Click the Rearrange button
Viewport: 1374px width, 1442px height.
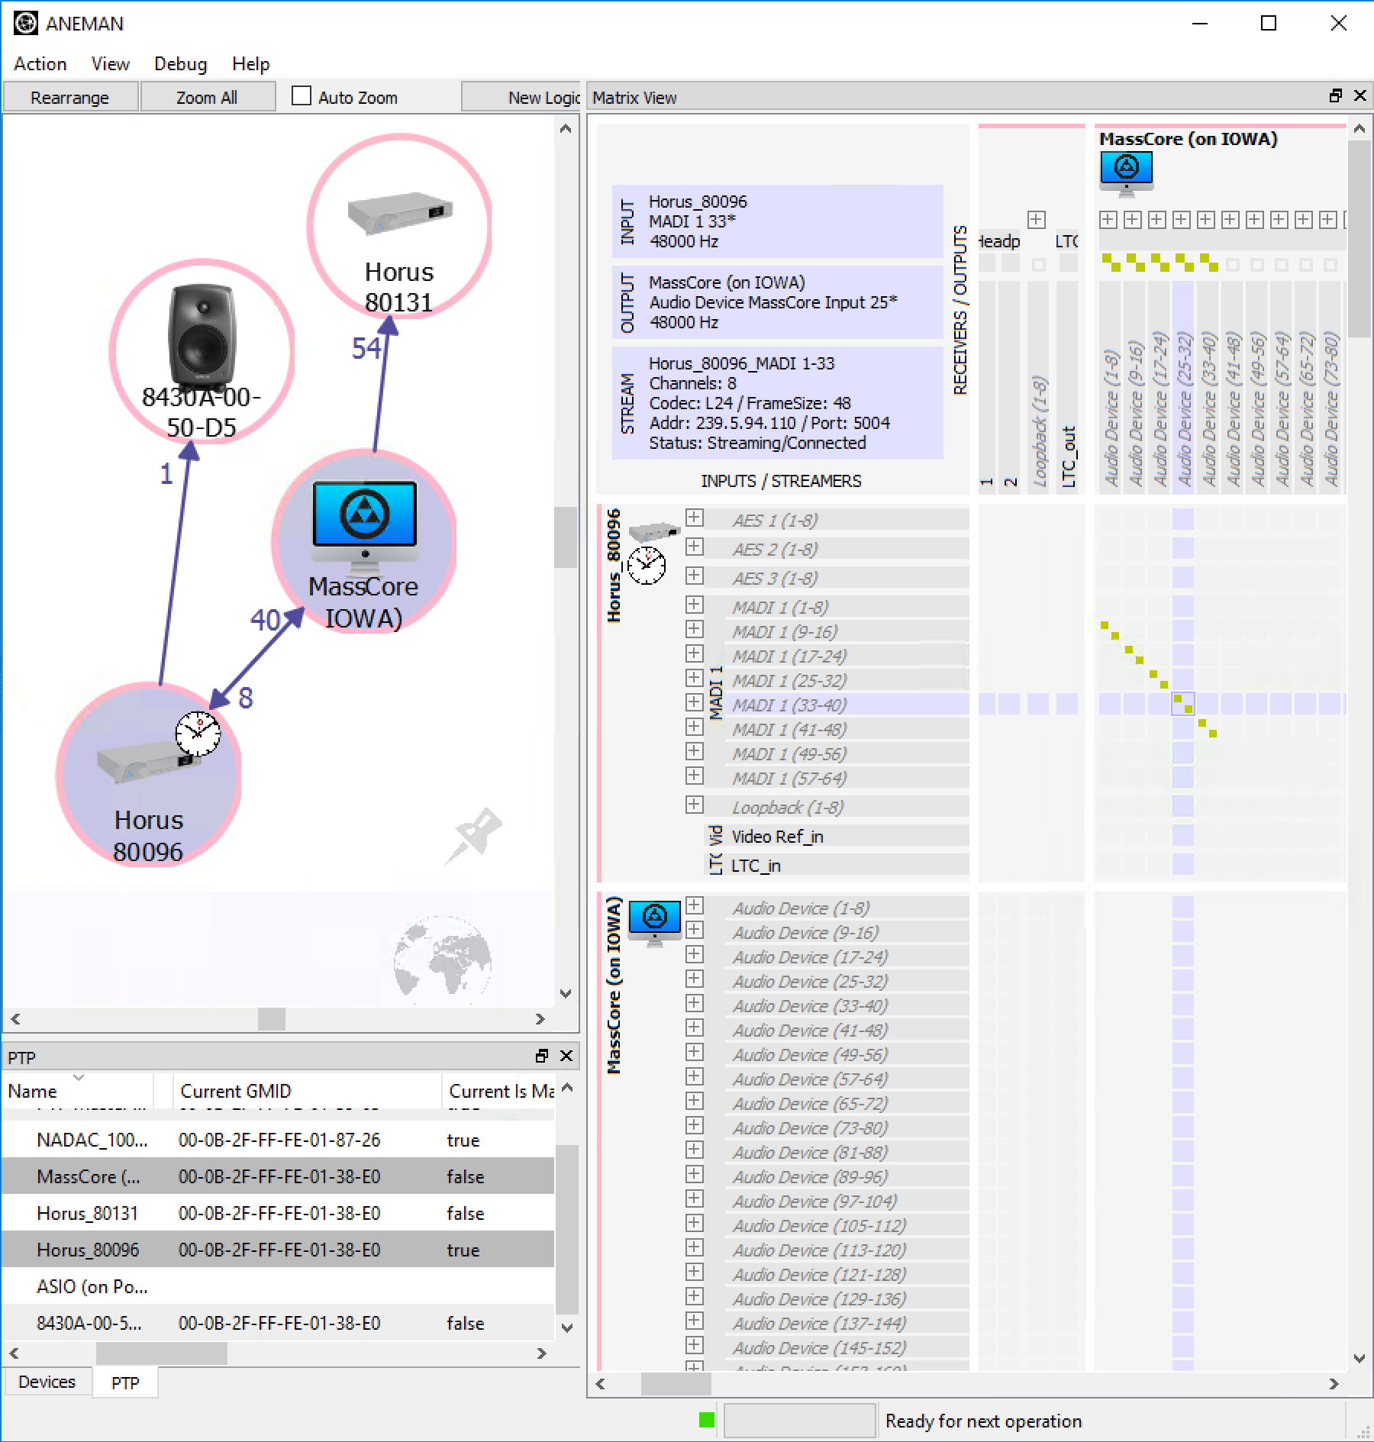tap(70, 97)
